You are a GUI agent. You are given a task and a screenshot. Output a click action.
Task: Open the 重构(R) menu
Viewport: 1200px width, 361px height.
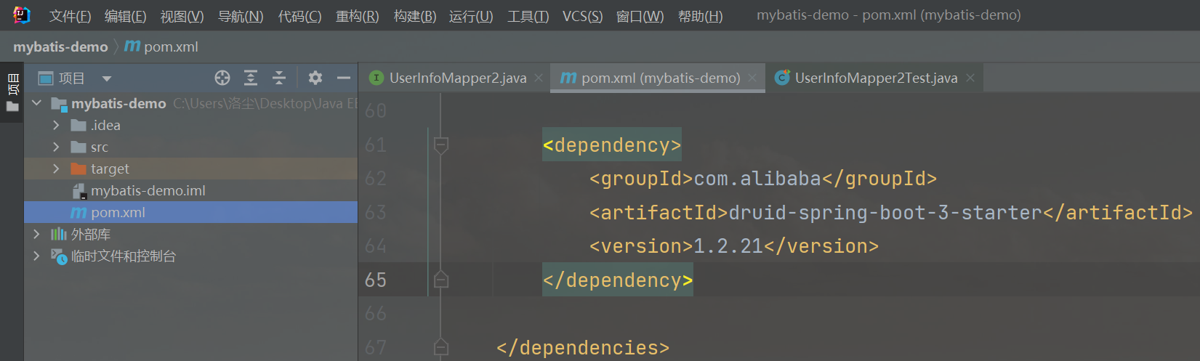[357, 16]
